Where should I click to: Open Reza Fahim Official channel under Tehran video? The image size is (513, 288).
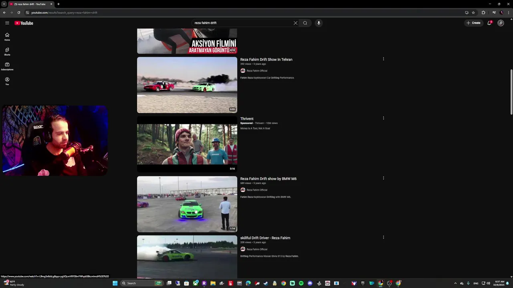click(257, 71)
